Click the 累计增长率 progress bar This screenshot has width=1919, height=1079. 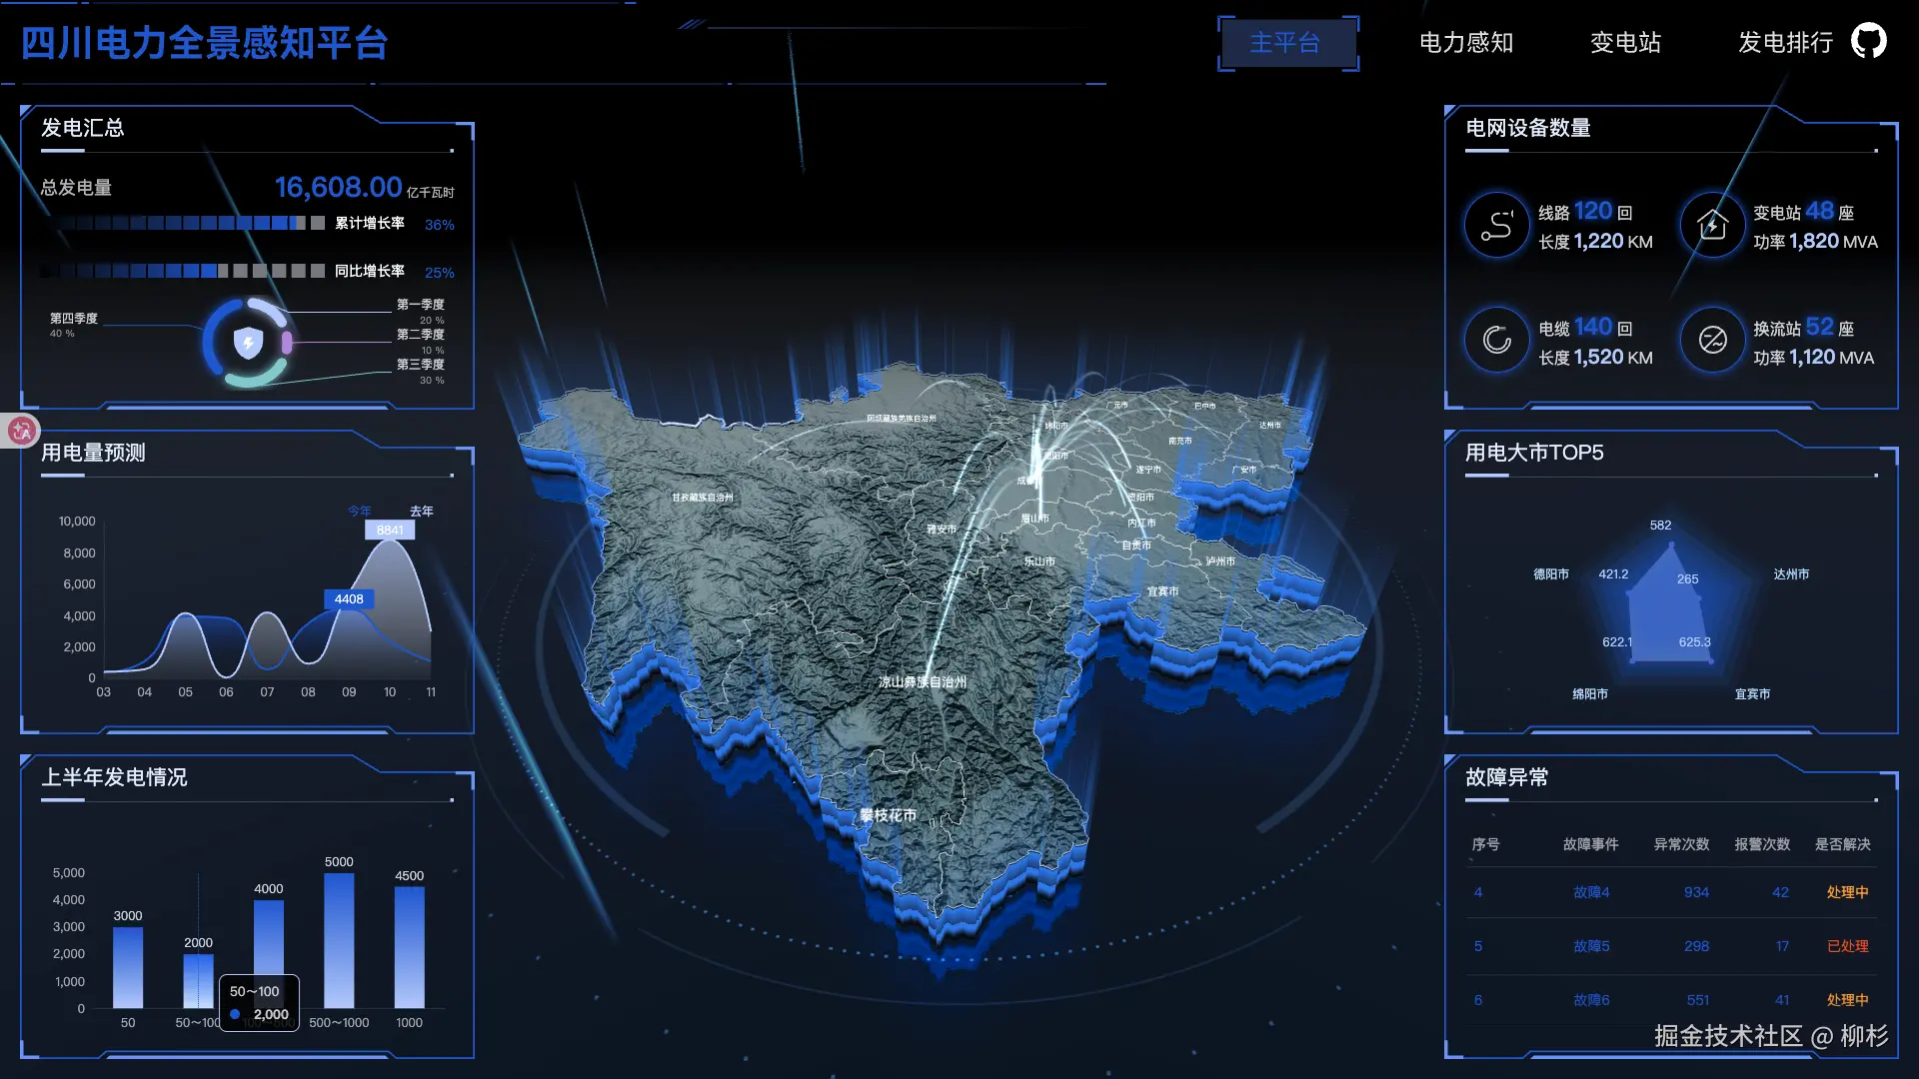coord(183,223)
